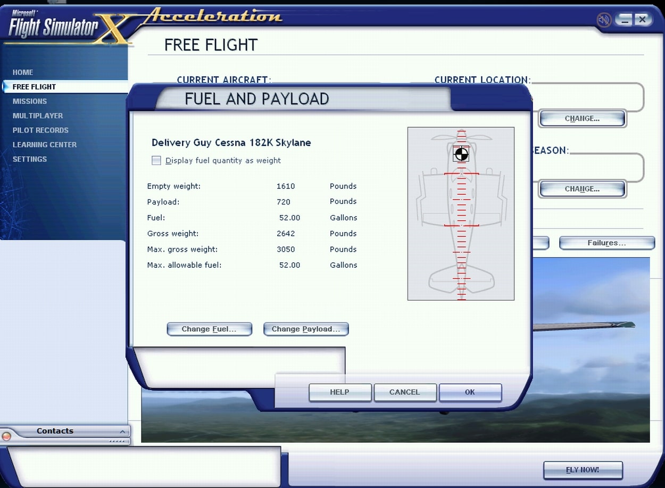Click the Contacts status indicator icon
The width and height of the screenshot is (665, 488).
click(6, 437)
